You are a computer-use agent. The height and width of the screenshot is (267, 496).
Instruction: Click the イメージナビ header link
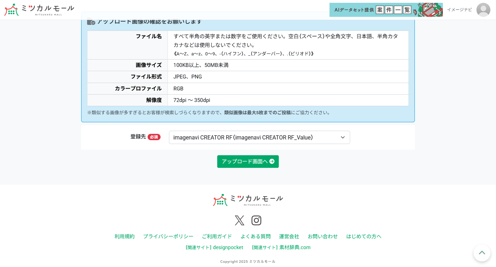point(459,10)
